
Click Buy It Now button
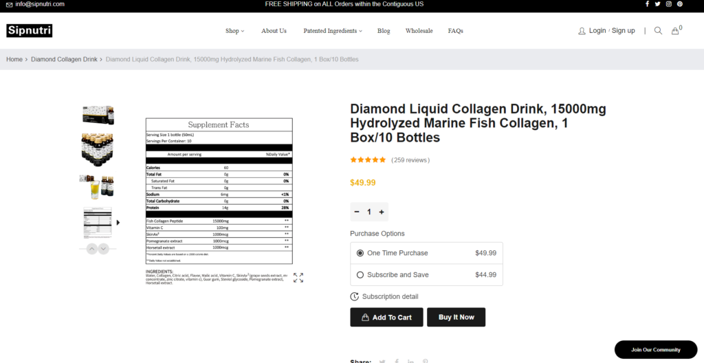coord(456,317)
